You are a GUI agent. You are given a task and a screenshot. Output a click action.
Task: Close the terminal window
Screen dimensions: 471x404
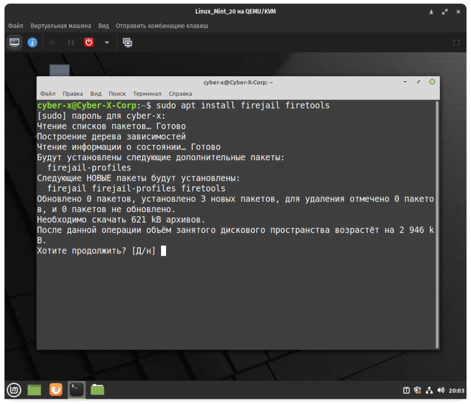click(x=432, y=82)
